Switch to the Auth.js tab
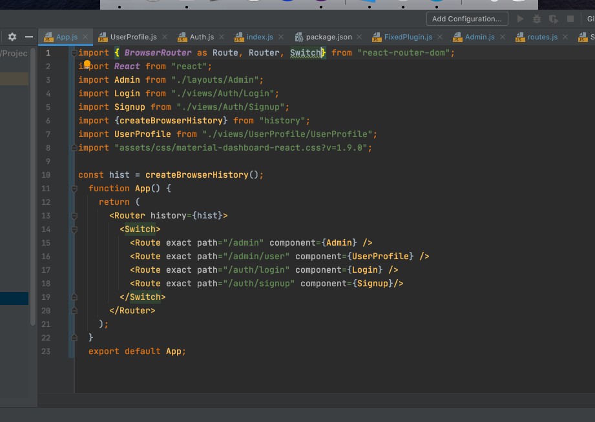The height and width of the screenshot is (422, 595). (201, 37)
